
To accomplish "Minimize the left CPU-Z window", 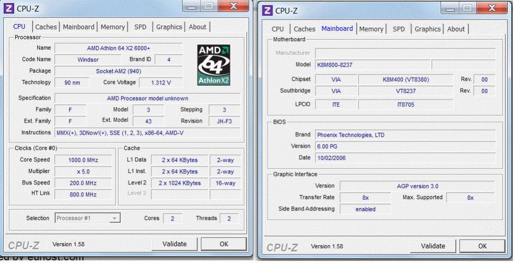I will (192, 6).
